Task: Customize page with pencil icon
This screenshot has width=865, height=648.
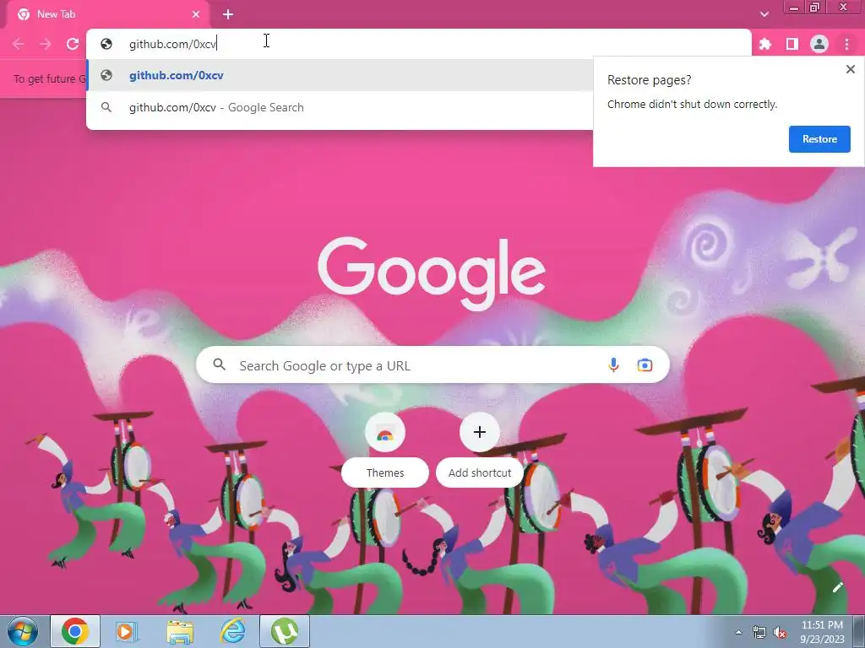Action: coord(837,587)
